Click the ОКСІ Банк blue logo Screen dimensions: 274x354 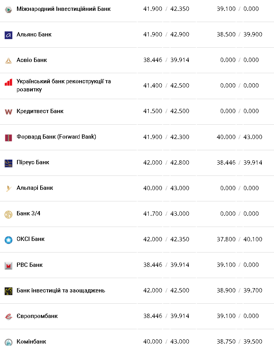pyautogui.click(x=9, y=240)
